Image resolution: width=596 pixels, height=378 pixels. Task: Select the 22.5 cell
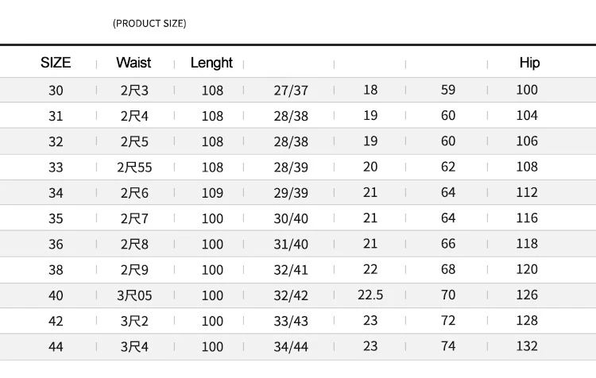[x=370, y=295]
